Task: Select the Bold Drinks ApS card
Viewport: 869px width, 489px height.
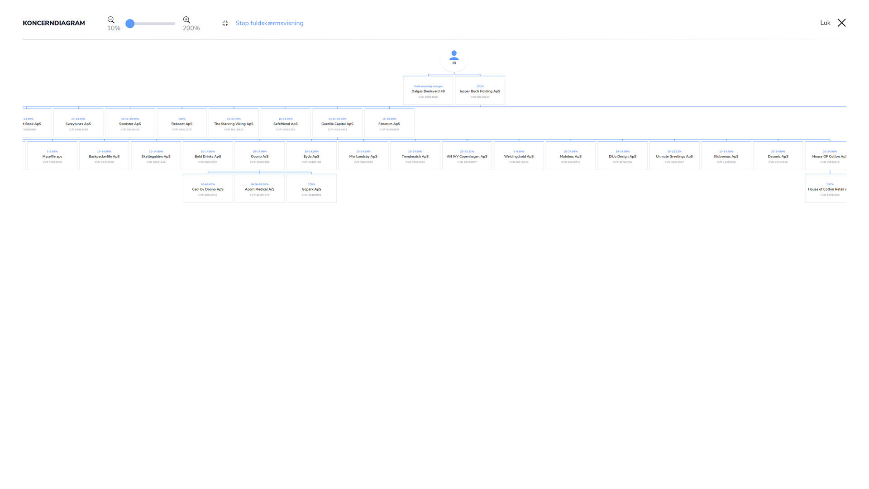Action: click(x=208, y=156)
